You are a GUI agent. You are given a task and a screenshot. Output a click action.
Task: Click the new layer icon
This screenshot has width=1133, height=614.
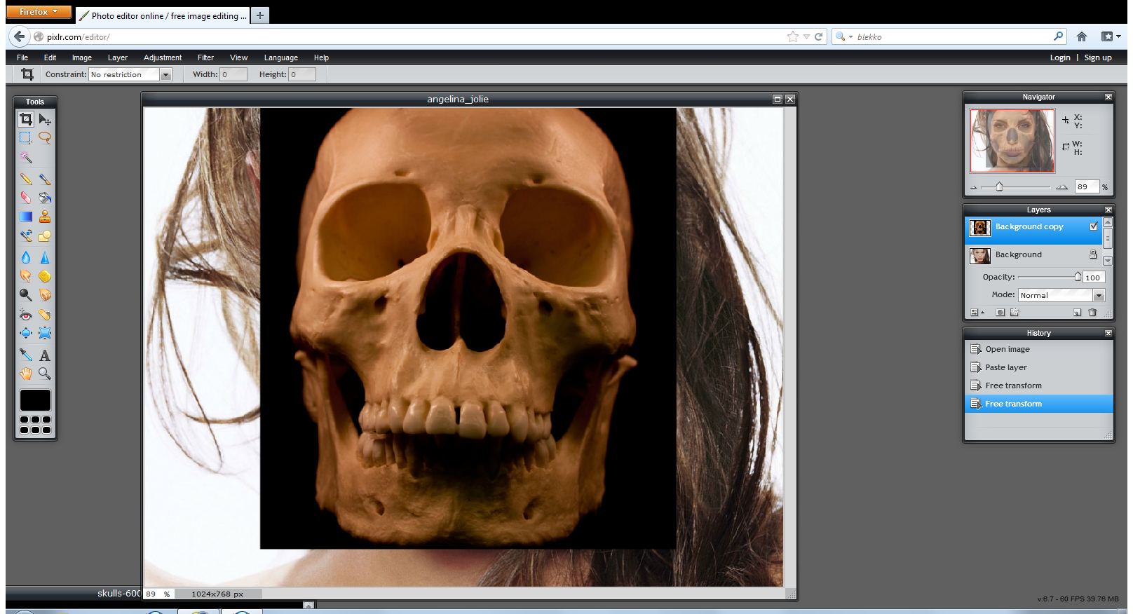pyautogui.click(x=1078, y=313)
